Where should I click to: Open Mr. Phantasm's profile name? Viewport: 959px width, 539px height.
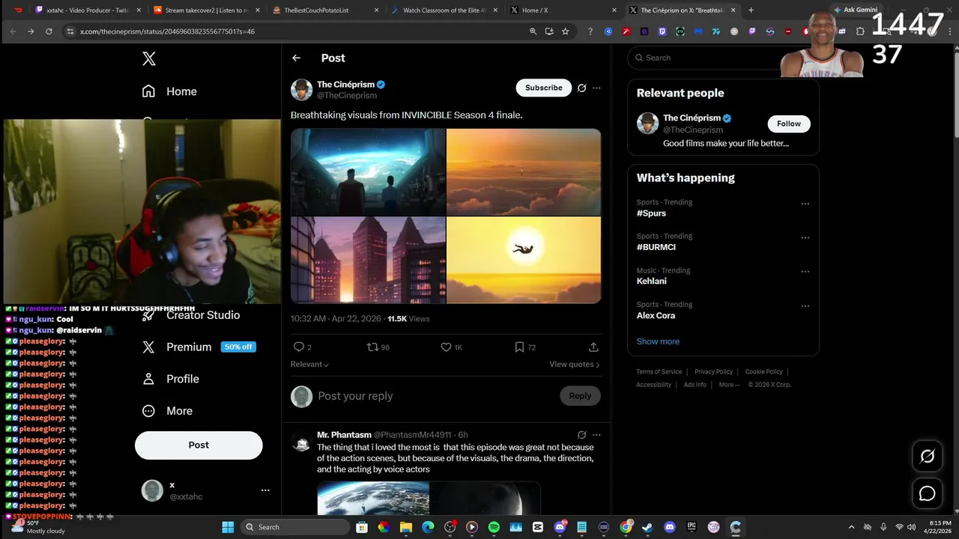pyautogui.click(x=344, y=435)
